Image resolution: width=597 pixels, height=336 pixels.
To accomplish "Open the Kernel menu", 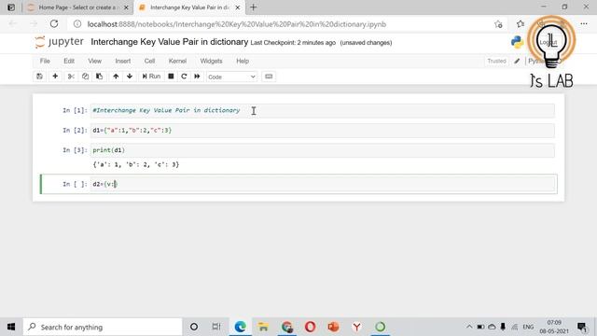I will (x=177, y=61).
